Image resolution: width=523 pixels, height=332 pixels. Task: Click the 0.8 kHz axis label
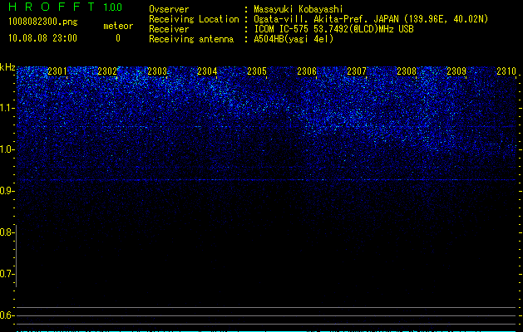(x=7, y=232)
